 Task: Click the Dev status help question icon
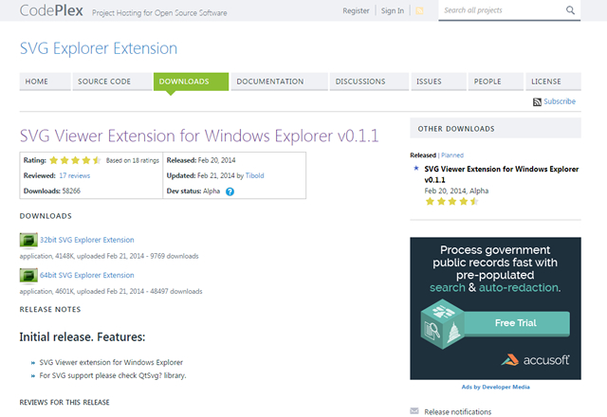pyautogui.click(x=230, y=191)
